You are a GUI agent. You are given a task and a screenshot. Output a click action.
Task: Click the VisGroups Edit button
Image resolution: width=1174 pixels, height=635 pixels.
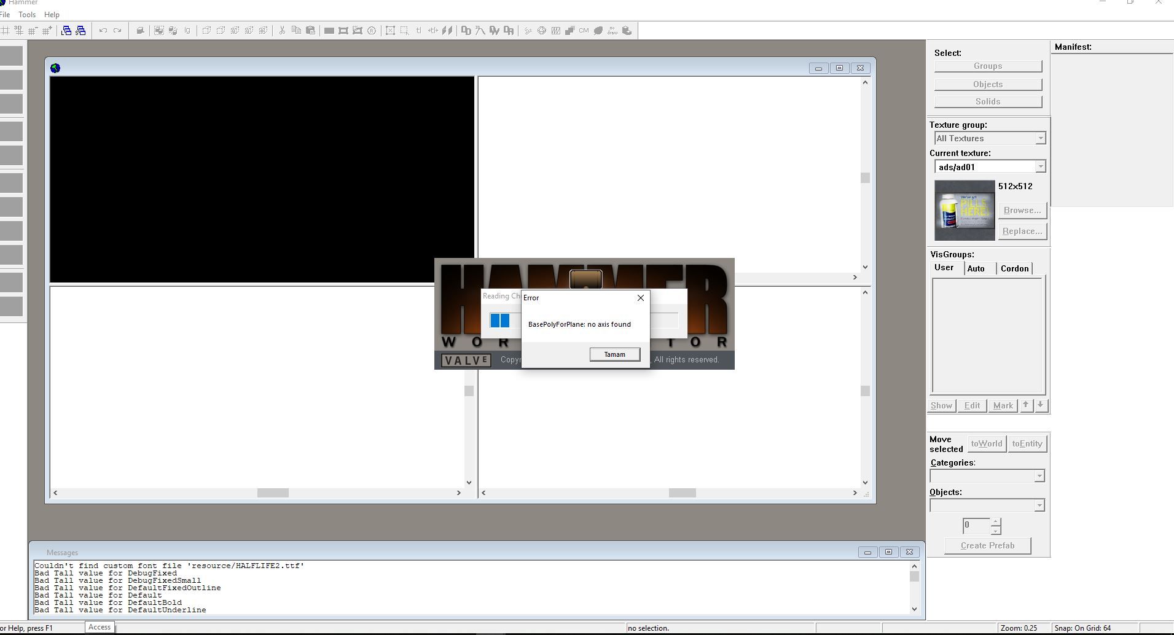pyautogui.click(x=972, y=405)
